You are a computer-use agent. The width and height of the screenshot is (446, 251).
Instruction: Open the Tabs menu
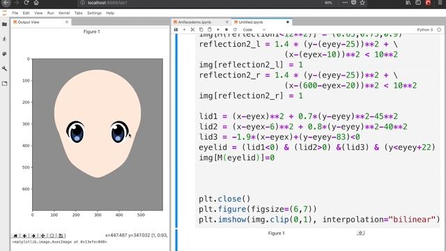point(79,13)
